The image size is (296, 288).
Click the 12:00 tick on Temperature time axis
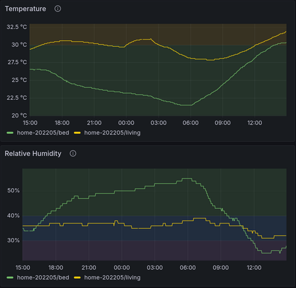(x=255, y=123)
